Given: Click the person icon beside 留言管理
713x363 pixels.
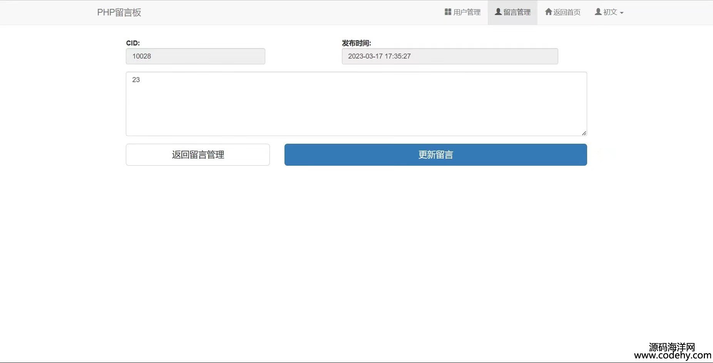Looking at the screenshot, I should tap(498, 12).
